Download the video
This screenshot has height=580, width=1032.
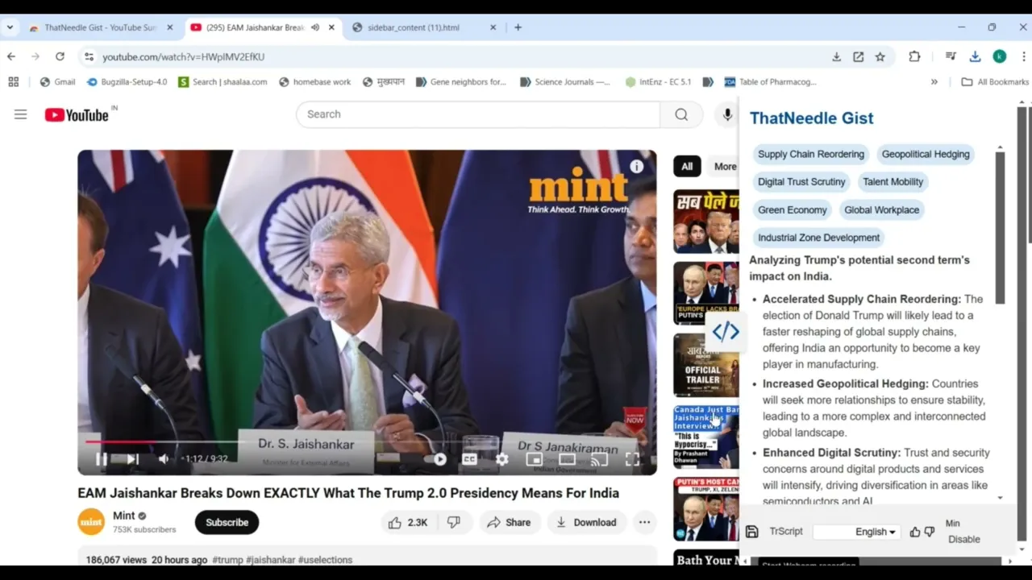pos(586,522)
